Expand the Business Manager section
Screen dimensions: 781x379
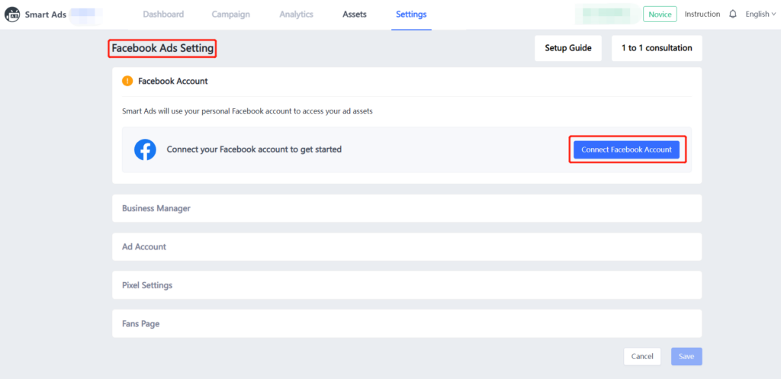tap(406, 208)
